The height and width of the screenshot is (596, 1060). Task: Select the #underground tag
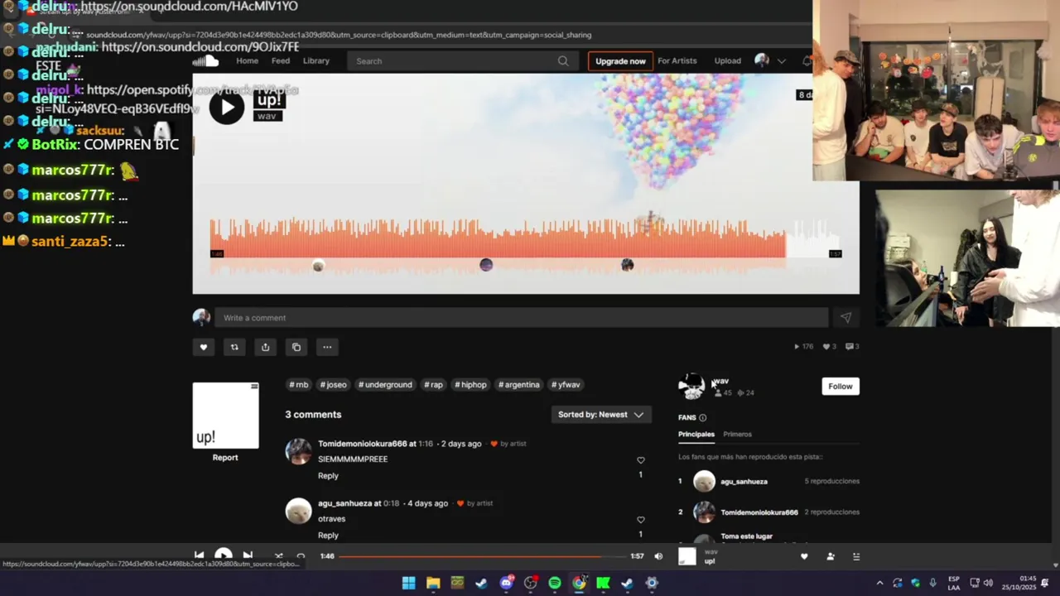[385, 385]
